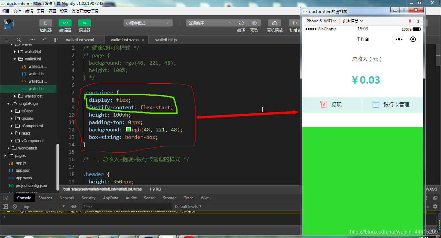Open the devtools settings gear icon
The width and height of the screenshot is (441, 238).
click(435, 206)
